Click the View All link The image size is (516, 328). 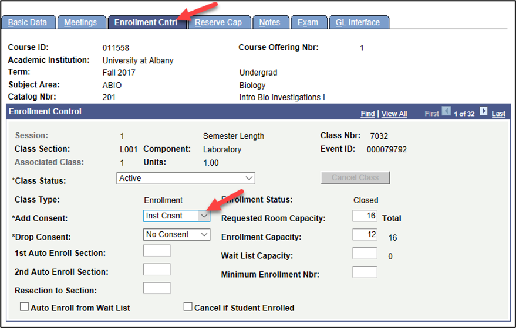394,114
